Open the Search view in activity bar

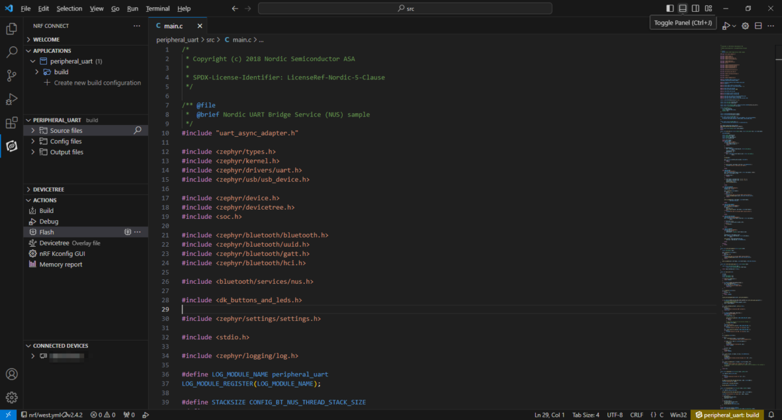click(x=11, y=52)
